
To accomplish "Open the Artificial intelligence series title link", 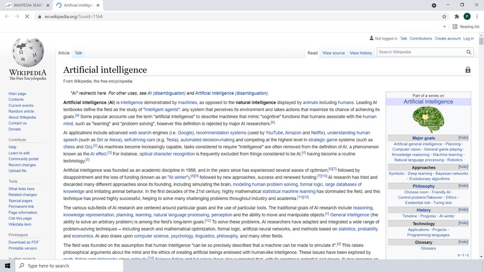I will click(428, 101).
